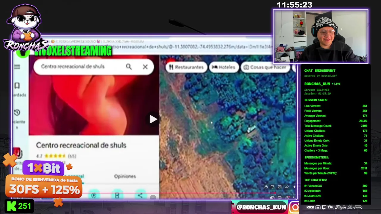Switch to the Opiniones tab
The image size is (381, 214).
click(125, 176)
